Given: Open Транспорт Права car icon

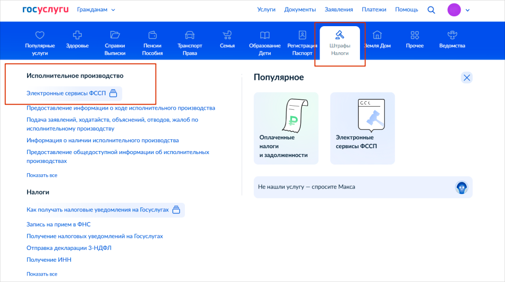Looking at the screenshot, I should pos(190,35).
